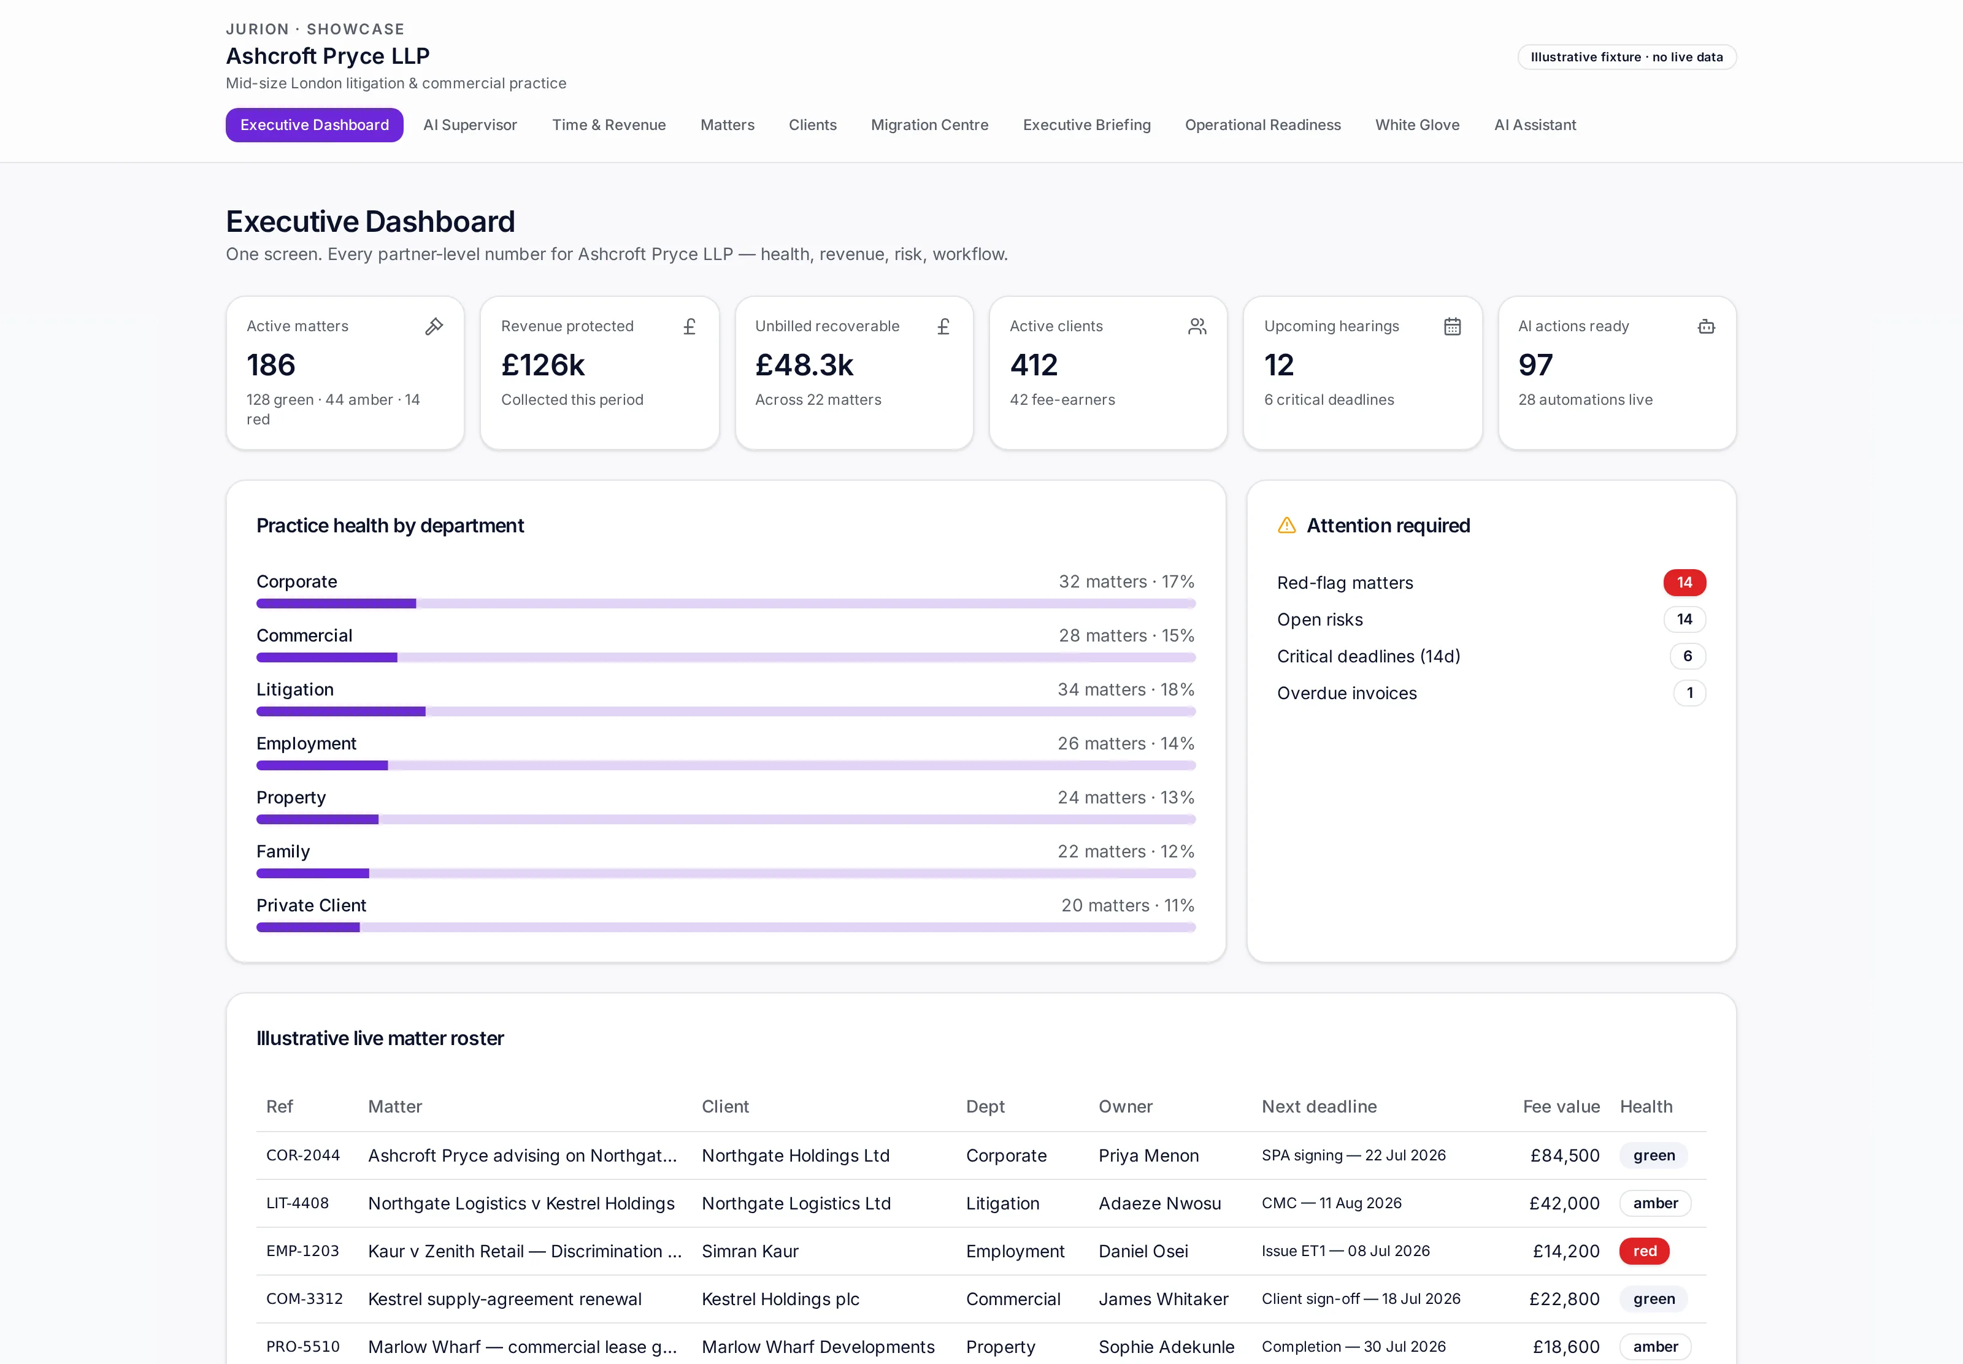Click the calendar icon on Upcoming hearings card
1963x1364 pixels.
point(1452,326)
